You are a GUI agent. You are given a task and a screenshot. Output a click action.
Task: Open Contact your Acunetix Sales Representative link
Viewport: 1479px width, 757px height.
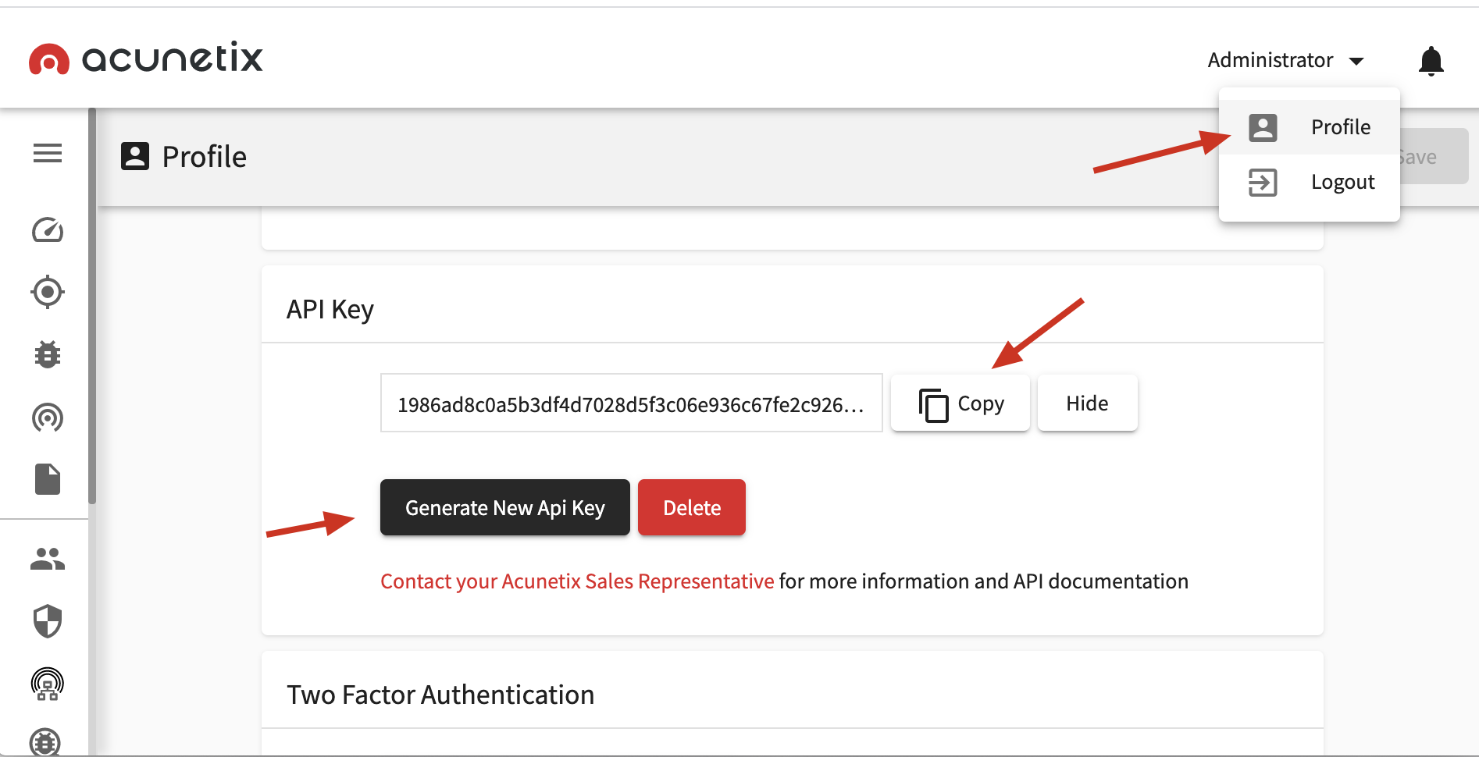(577, 581)
